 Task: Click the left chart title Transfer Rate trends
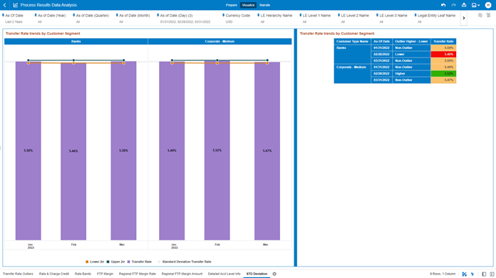coord(43,33)
